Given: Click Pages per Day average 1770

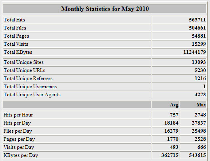Looking at the screenshot, I should pos(173,139).
